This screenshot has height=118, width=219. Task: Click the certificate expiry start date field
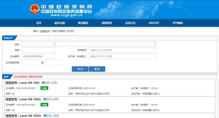(31, 63)
